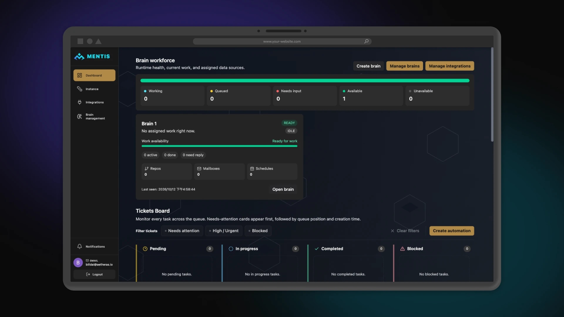Click the Available count card
This screenshot has height=317, width=564.
pos(371,96)
